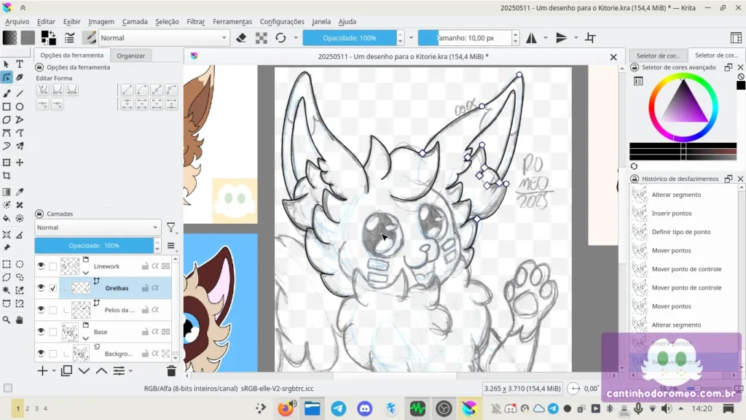Select the Line tool
746x420 pixels.
[20, 94]
